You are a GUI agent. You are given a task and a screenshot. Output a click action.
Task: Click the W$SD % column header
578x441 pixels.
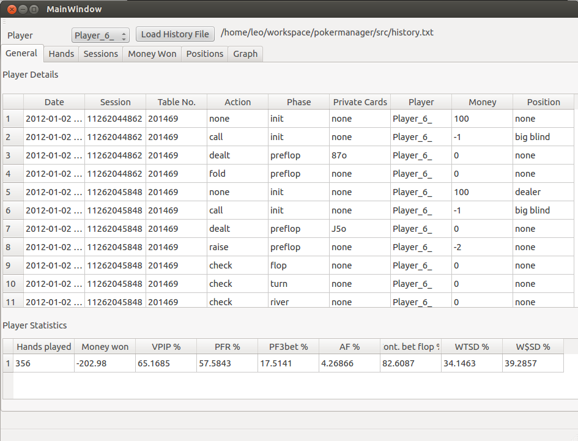pyautogui.click(x=533, y=347)
